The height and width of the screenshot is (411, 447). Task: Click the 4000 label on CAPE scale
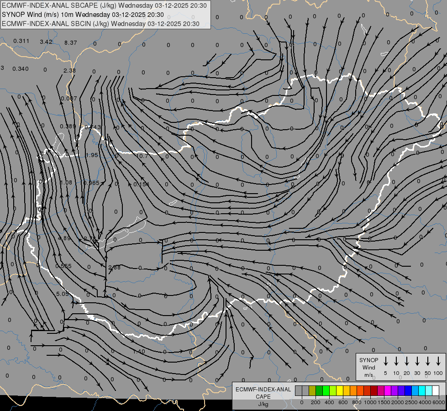[425, 402]
